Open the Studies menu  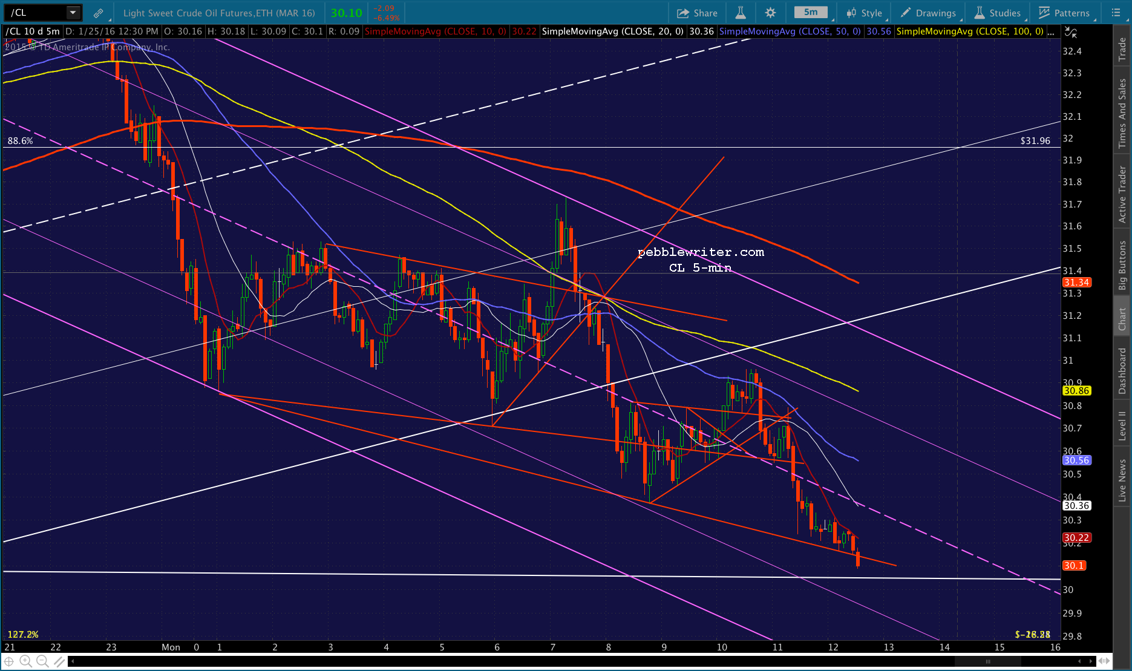pos(998,13)
